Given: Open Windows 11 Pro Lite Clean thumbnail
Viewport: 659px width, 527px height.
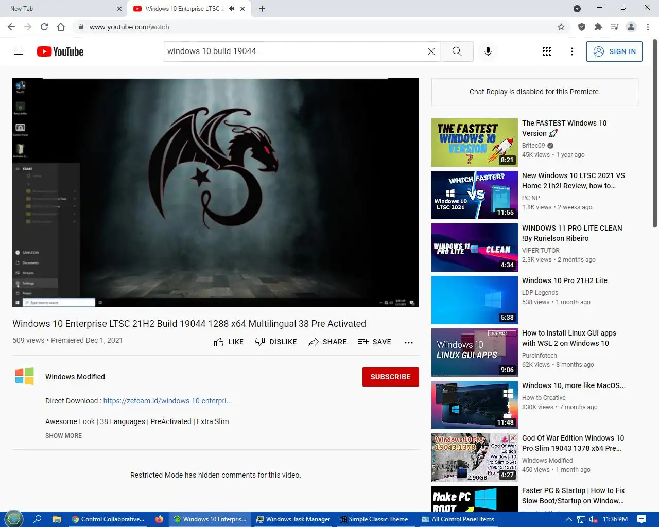Looking at the screenshot, I should click(475, 248).
